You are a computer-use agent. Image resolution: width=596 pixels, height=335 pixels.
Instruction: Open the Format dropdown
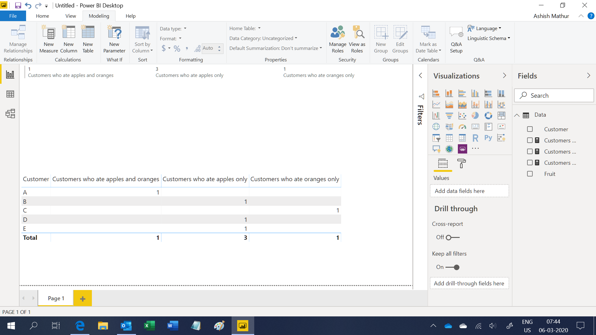171,38
